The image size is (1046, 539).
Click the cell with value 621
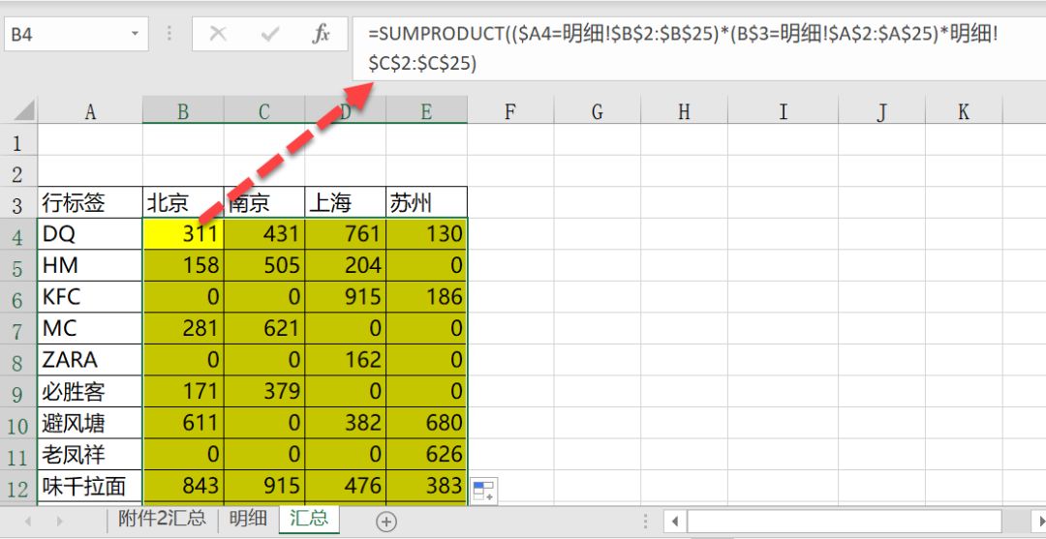click(x=264, y=328)
